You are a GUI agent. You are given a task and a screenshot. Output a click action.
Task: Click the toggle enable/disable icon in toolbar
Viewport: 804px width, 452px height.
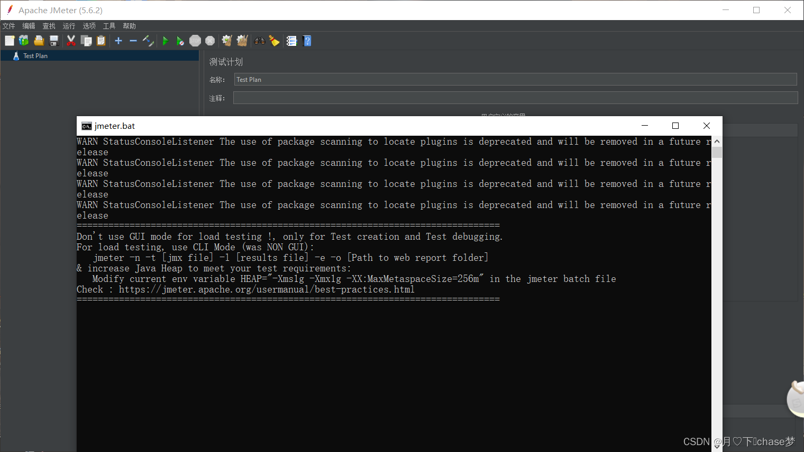click(148, 41)
